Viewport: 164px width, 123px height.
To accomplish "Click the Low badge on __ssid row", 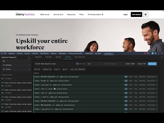I will tap(126, 97).
